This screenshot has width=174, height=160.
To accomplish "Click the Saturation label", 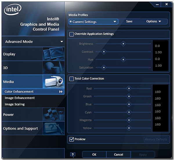I will tap(86, 67).
